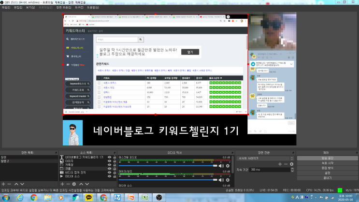Viewport: 359px width, 202px height.
Task: Click the 끝내기 button to exit
Action: [328, 178]
